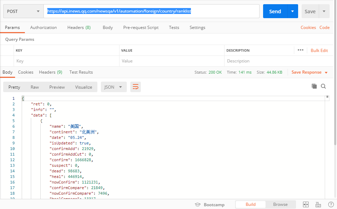This screenshot has height=209, width=337.
Task: Open the request Headers (8) tab
Action: pyautogui.click(x=79, y=28)
